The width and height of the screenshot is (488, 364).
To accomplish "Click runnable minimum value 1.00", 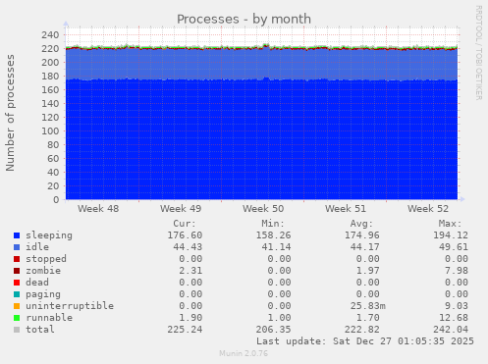I will [x=279, y=318].
